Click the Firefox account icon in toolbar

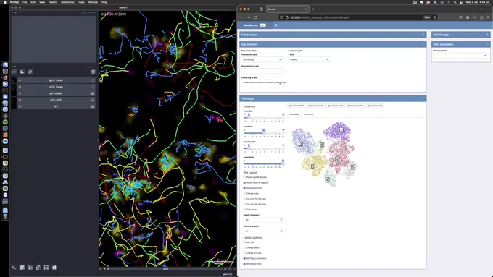[x=468, y=17]
